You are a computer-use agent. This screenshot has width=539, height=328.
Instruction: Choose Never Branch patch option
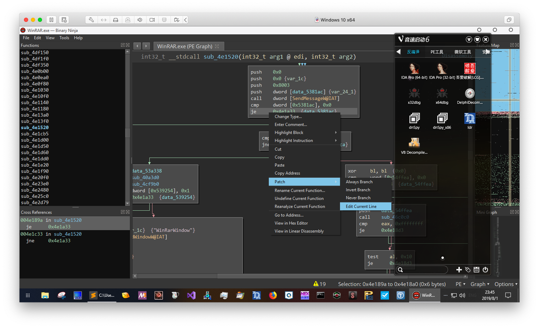click(x=366, y=198)
